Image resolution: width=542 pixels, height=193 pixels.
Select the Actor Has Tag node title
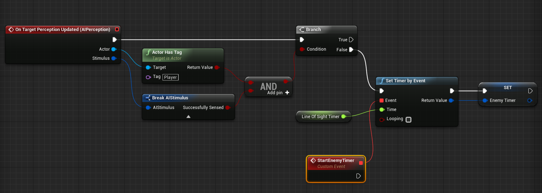[167, 52]
